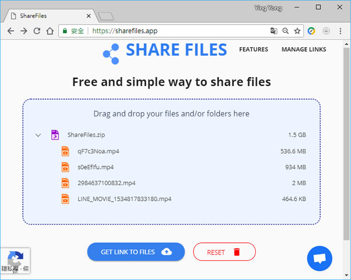Click the qF7c3Noa.mp4 video icon

tap(65, 151)
